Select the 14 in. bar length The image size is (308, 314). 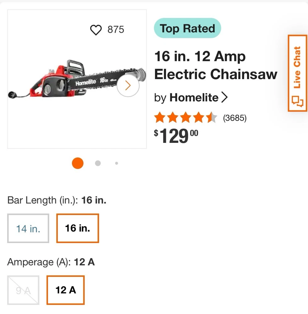[x=28, y=228]
